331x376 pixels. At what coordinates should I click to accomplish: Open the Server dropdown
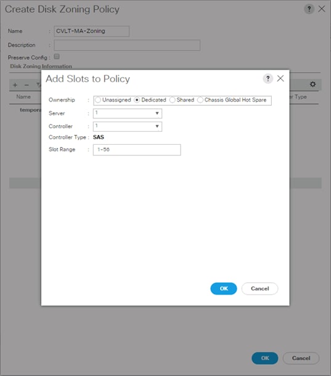coord(128,113)
